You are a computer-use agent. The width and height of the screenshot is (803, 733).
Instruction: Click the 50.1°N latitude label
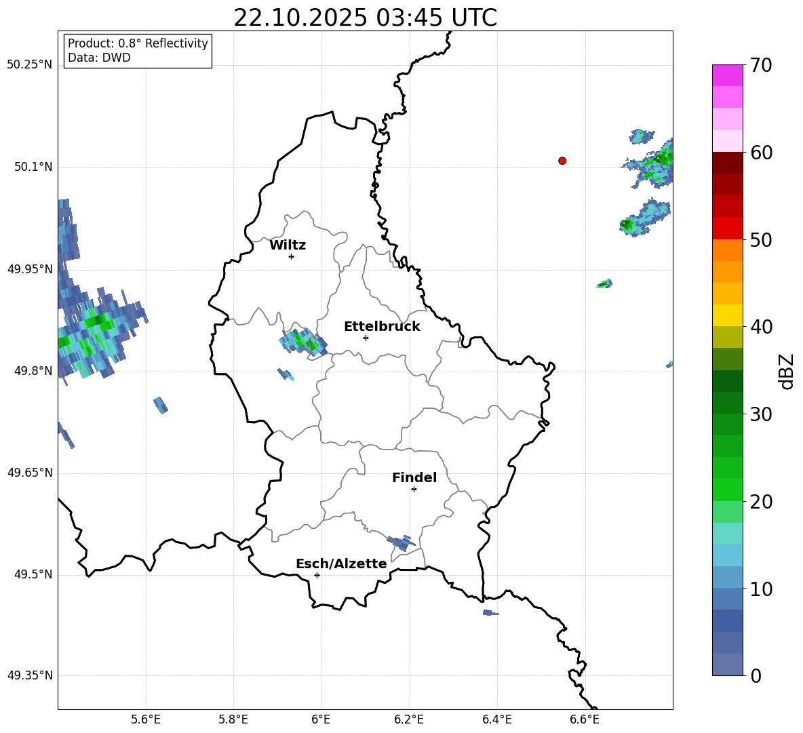[x=33, y=167]
